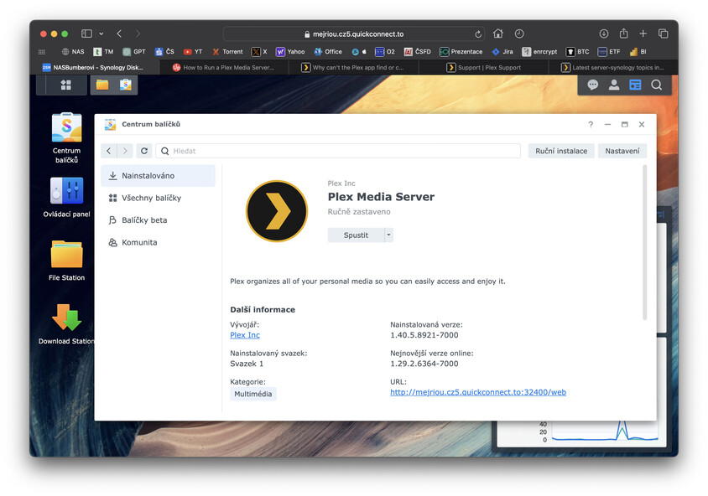
Task: Open the YT bookmark
Action: [x=193, y=52]
